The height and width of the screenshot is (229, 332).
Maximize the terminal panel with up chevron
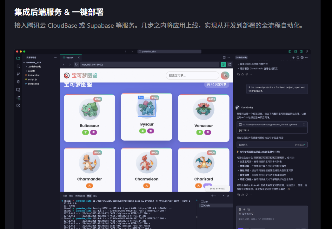pos(223,196)
